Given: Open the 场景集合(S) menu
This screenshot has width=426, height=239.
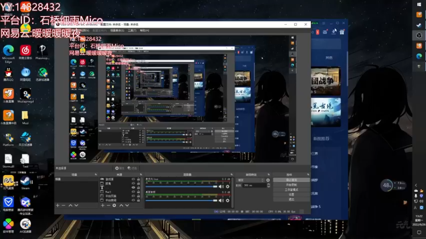Looking at the screenshot, I should [117, 30].
